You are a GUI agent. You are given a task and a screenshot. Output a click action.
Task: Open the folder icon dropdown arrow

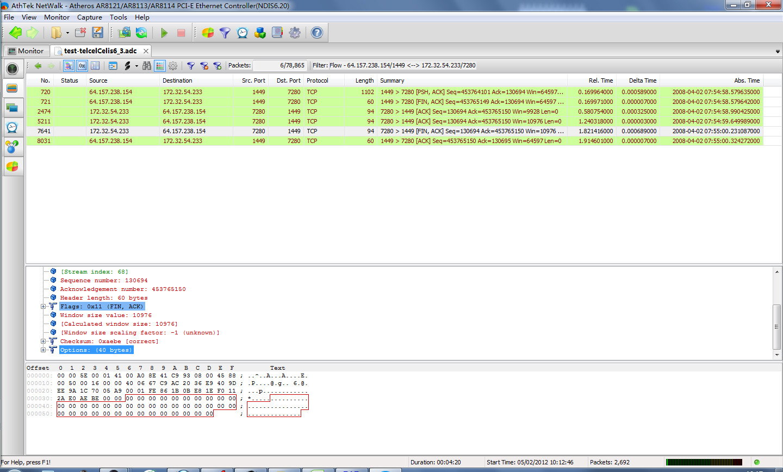pyautogui.click(x=67, y=33)
